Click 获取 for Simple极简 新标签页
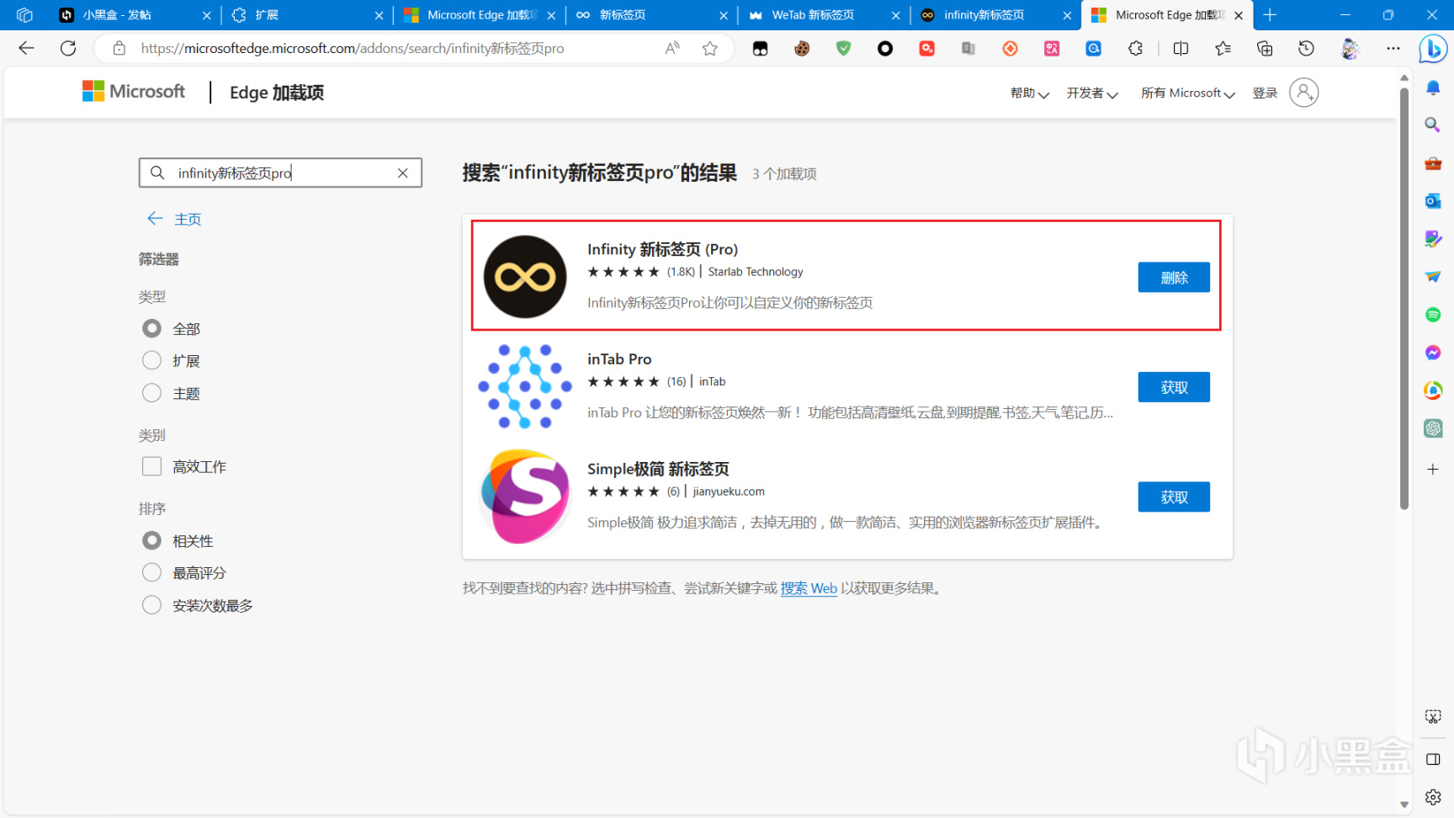This screenshot has height=818, width=1454. pos(1174,497)
